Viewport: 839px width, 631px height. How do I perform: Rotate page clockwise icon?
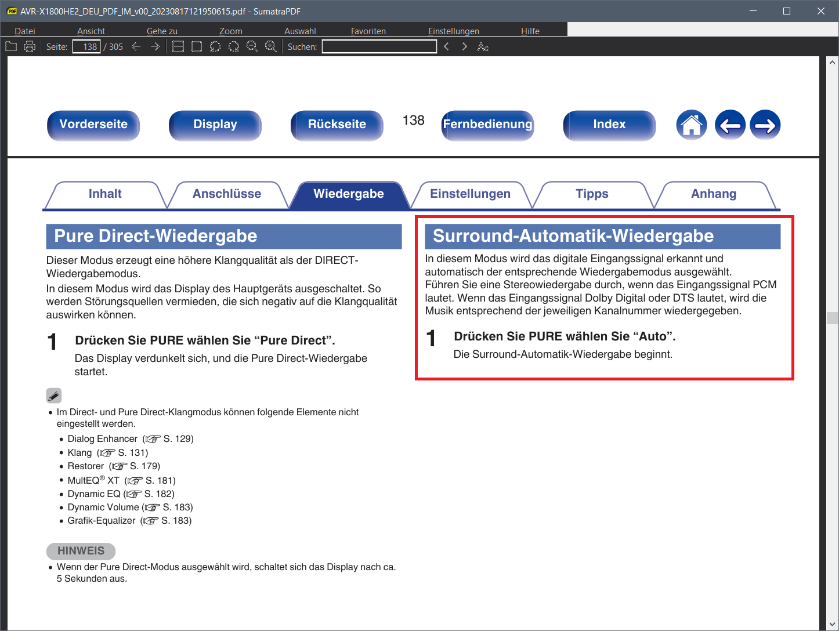tap(234, 46)
